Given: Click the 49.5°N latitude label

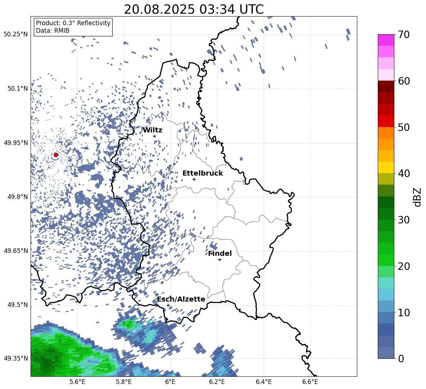Looking at the screenshot, I should pos(18,305).
